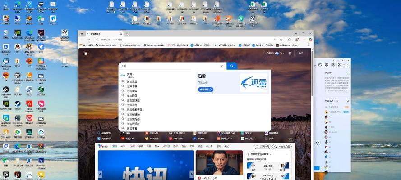This screenshot has height=180, width=401.
Task: Open Edge tab actions menu icon
Action: 82,34
